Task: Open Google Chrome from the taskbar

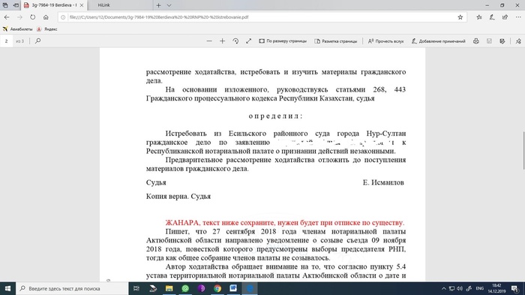Action: (x=217, y=288)
